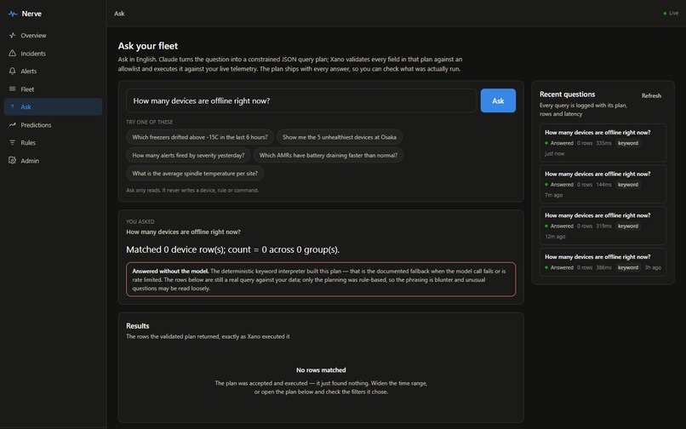Refresh the Recent questions list
Viewport: 686px width, 429px height.
[x=651, y=95]
